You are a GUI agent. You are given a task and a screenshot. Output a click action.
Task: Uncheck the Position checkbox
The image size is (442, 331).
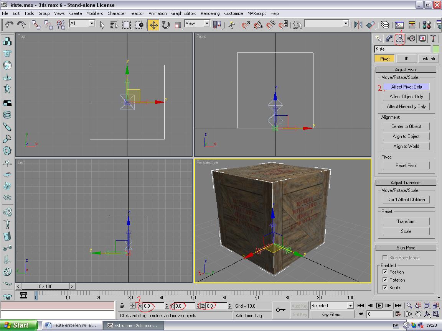click(385, 272)
